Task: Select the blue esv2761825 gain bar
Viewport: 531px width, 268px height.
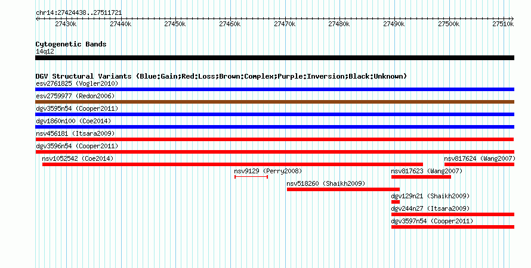Action: (x=274, y=89)
